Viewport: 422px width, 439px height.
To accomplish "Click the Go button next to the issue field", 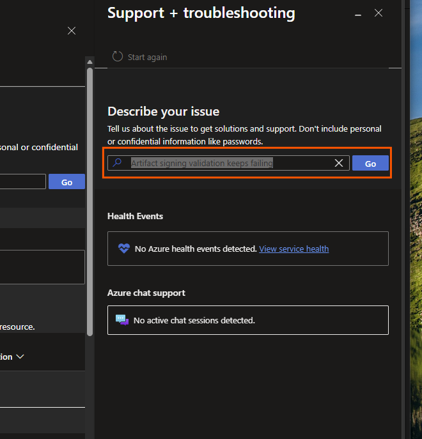I will tap(370, 163).
